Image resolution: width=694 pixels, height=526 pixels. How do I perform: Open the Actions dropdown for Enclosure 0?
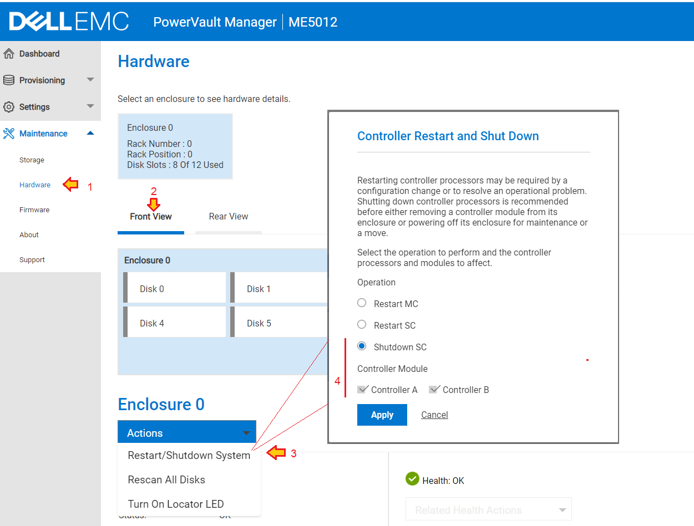coord(186,432)
